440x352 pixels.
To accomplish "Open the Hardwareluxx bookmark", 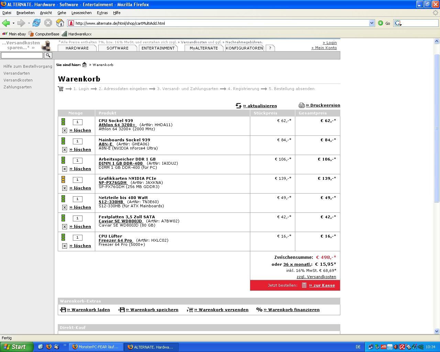I will pos(77,34).
